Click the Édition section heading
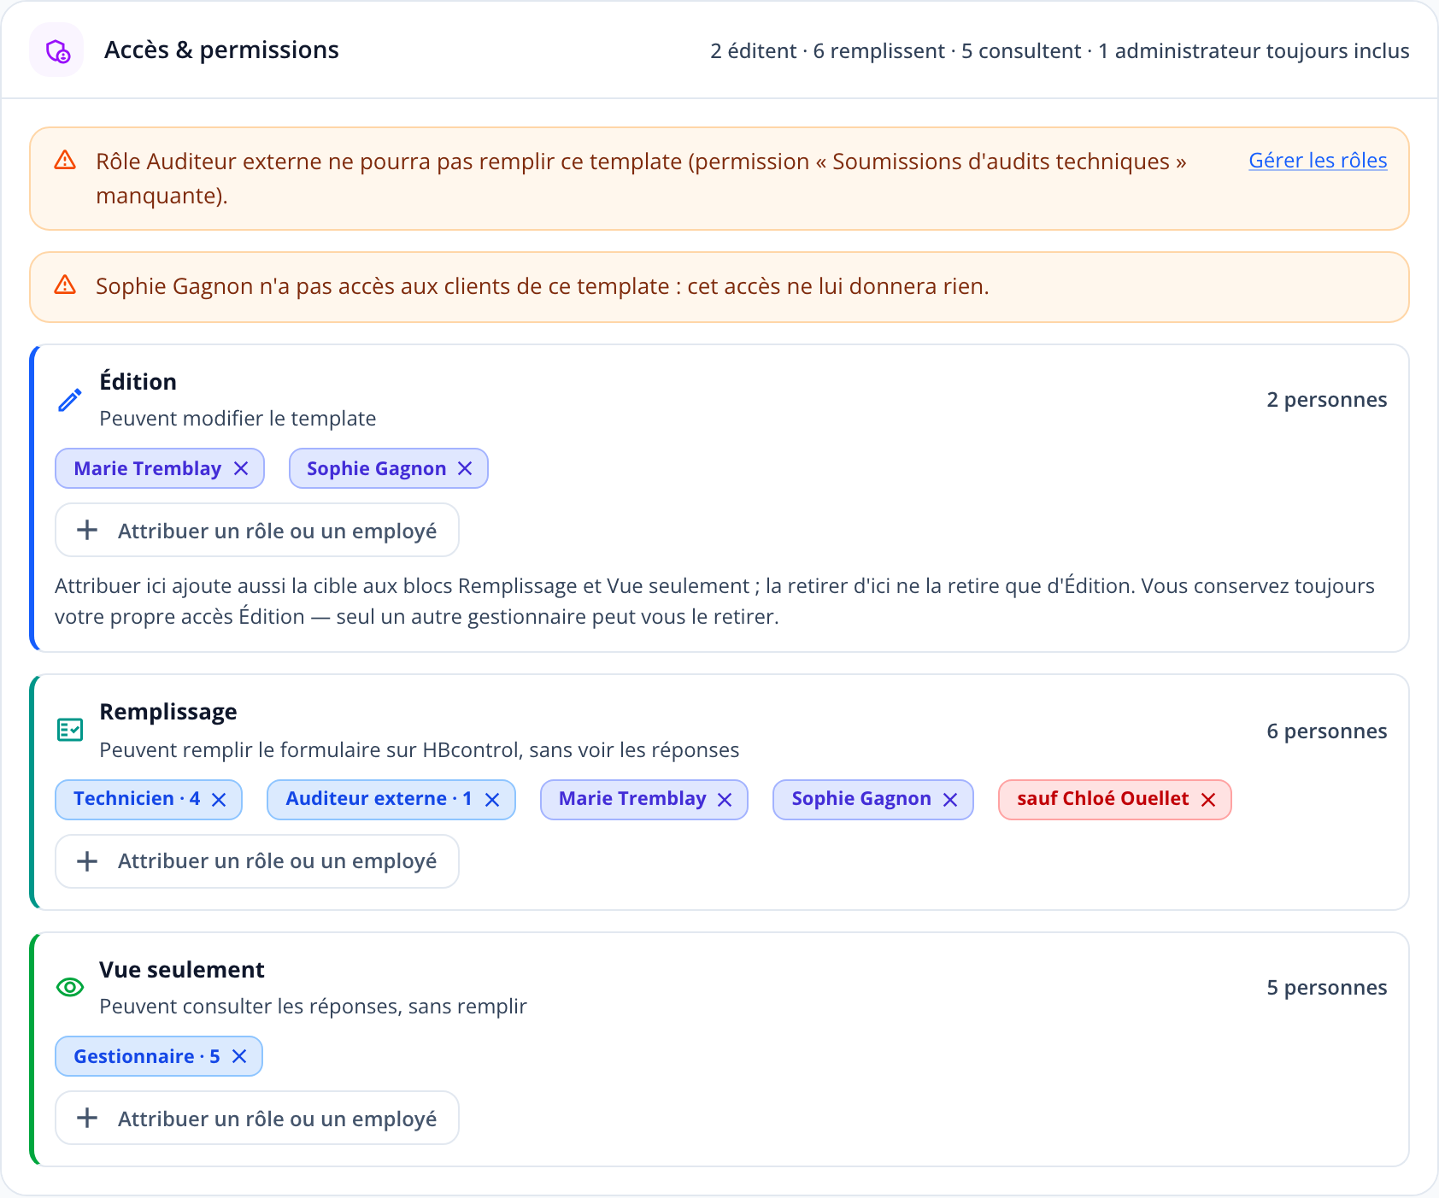The image size is (1439, 1198). 138,381
